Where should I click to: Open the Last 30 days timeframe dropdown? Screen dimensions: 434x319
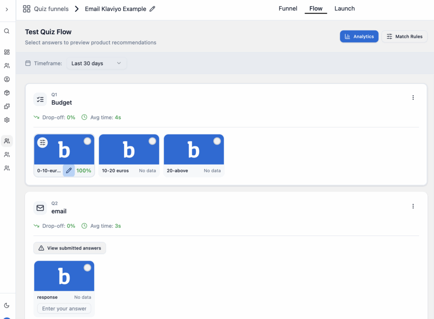[97, 63]
